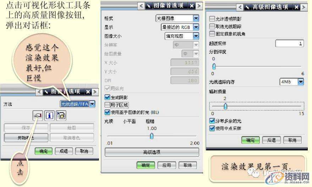Open 高级选项 from the middle dialog
Viewport: 312px width, 187px height.
point(152,152)
